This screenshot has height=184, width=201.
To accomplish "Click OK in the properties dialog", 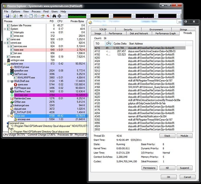I will pos(169,177).
